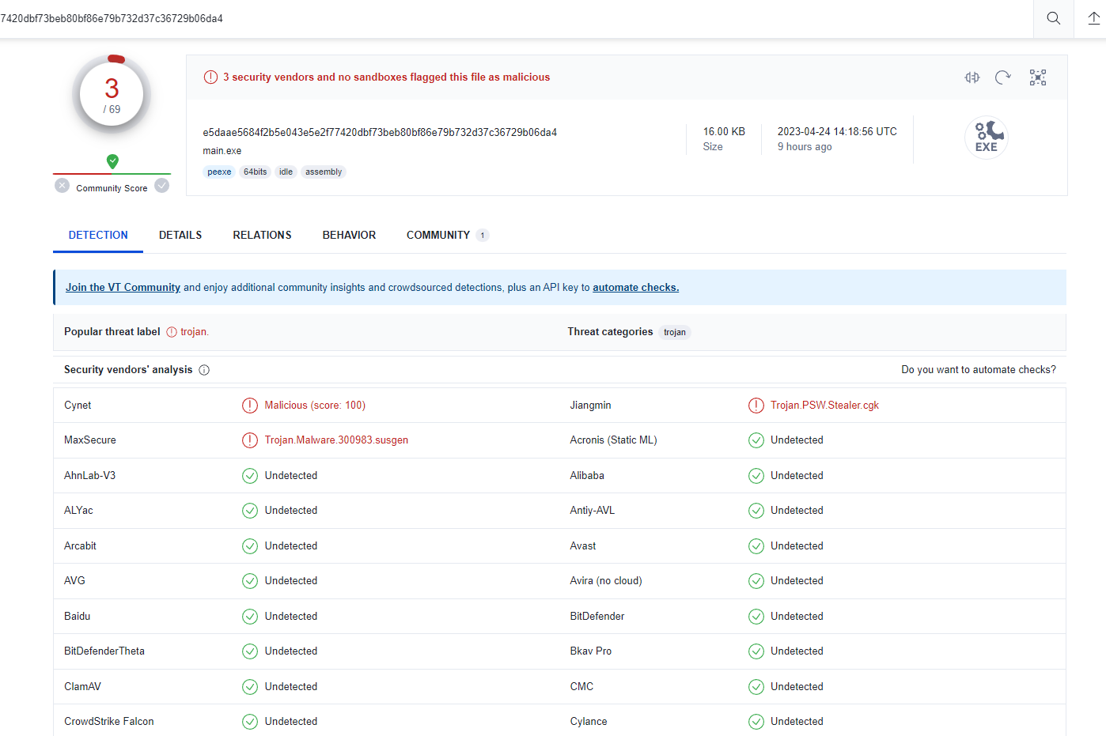1106x736 pixels.
Task: Click the peexe tag
Action: click(219, 172)
